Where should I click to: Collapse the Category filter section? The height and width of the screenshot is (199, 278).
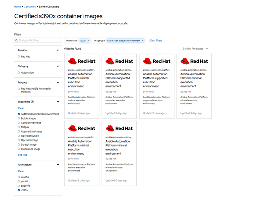(58, 66)
